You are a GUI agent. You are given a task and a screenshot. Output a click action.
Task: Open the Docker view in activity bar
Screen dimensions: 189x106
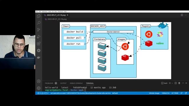[x=39, y=57]
